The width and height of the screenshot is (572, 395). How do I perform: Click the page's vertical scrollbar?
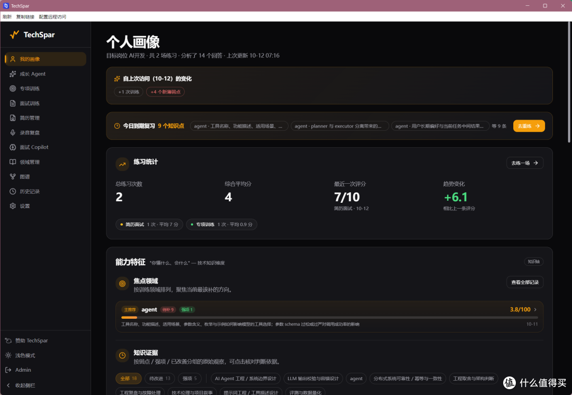569,82
